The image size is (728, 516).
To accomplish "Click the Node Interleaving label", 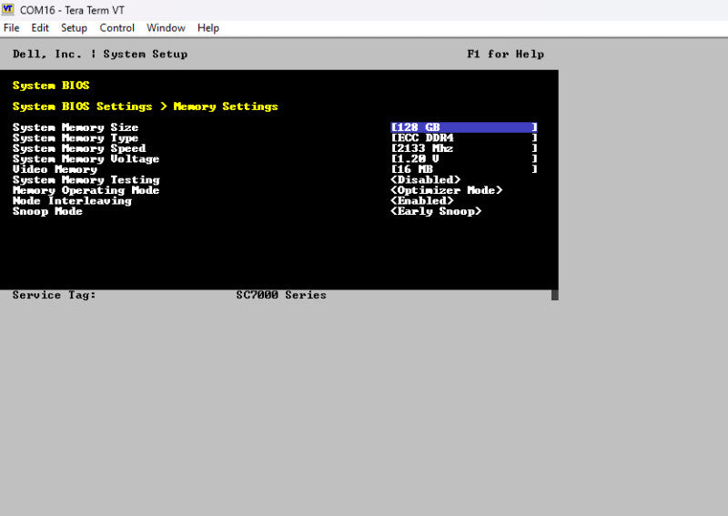I will click(x=72, y=200).
